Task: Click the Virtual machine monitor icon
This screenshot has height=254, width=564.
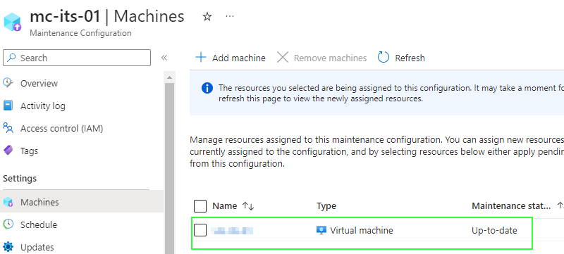Action: click(x=321, y=230)
